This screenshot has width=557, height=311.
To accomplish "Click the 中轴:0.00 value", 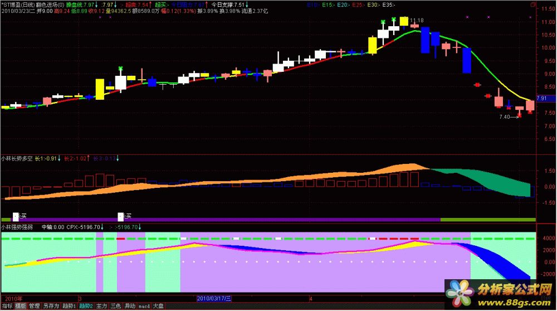I will (x=53, y=227).
